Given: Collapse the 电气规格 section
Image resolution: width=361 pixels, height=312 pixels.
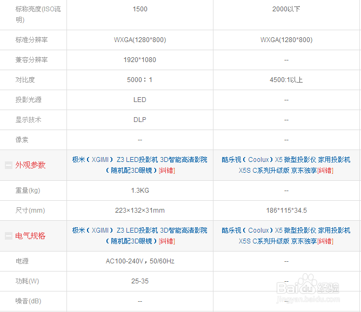Looking at the screenshot, I should pyautogui.click(x=9, y=236).
